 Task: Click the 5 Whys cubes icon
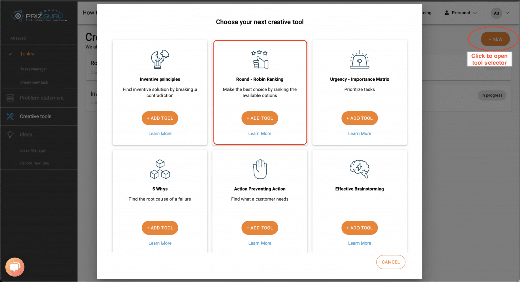[160, 169]
